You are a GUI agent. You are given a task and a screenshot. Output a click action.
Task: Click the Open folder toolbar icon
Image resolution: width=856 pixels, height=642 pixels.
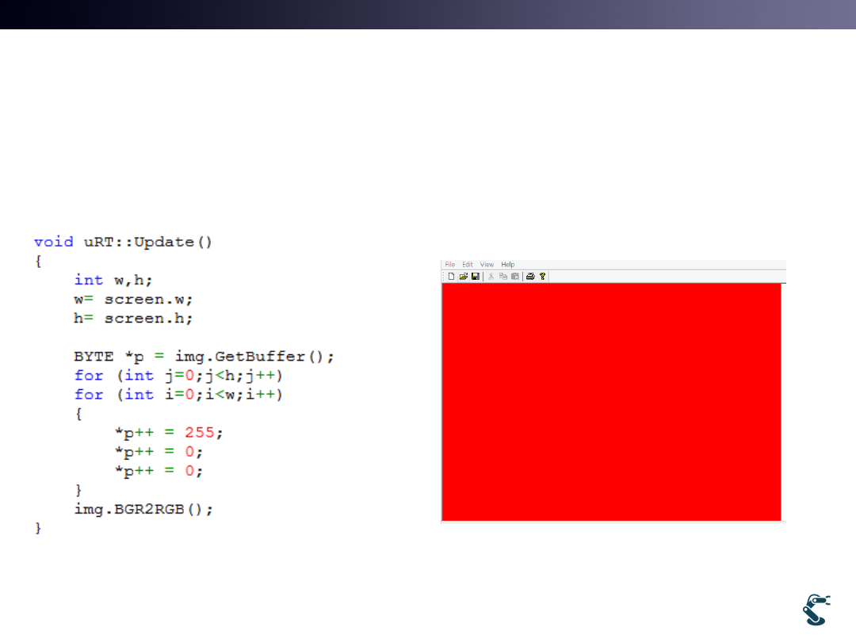tap(464, 277)
